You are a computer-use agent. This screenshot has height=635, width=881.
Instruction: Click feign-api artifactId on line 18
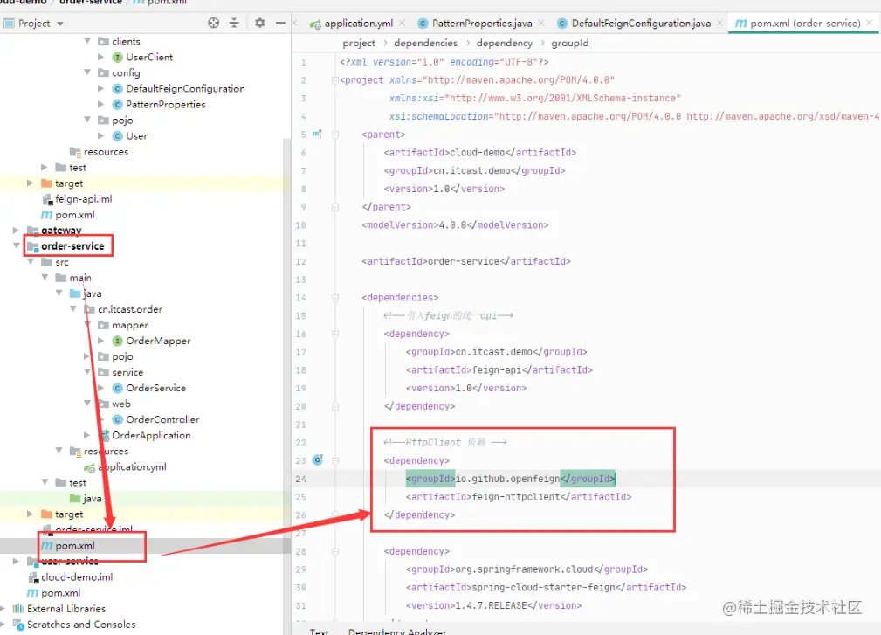(x=497, y=369)
